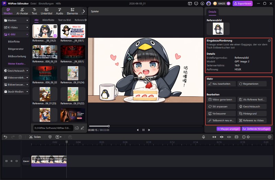275x180 pixels.
Task: Select the Untertitel tab
Action: pyautogui.click(x=46, y=11)
